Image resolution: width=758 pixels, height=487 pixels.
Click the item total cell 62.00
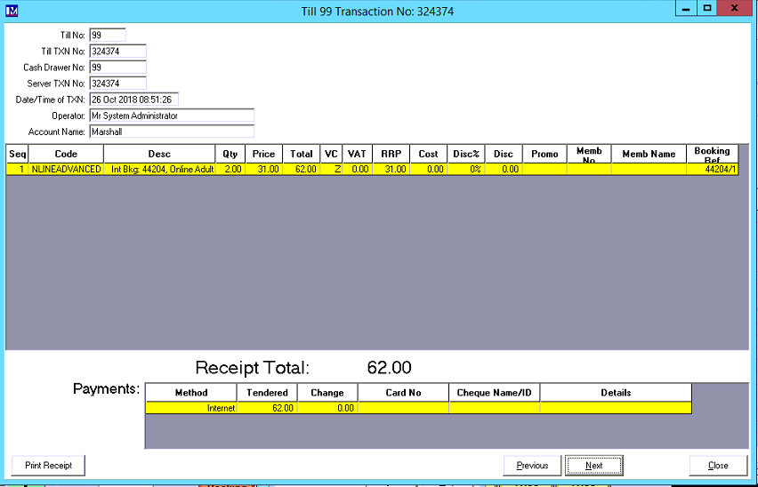(x=302, y=169)
